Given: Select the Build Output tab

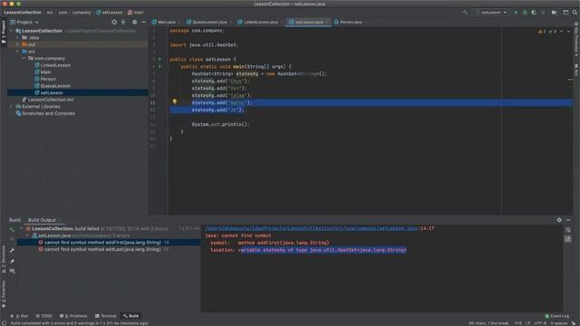Looking at the screenshot, I should click(42, 220).
